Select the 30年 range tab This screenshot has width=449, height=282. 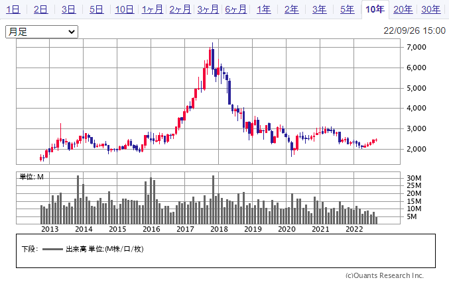(x=430, y=10)
